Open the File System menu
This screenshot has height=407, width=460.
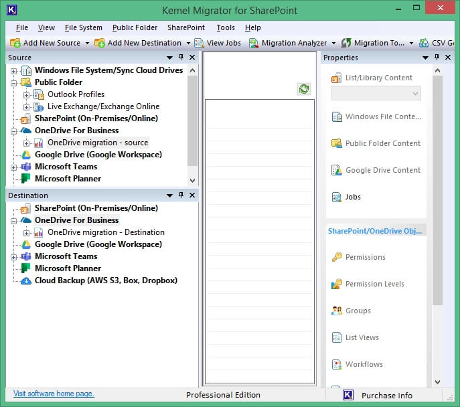[84, 27]
